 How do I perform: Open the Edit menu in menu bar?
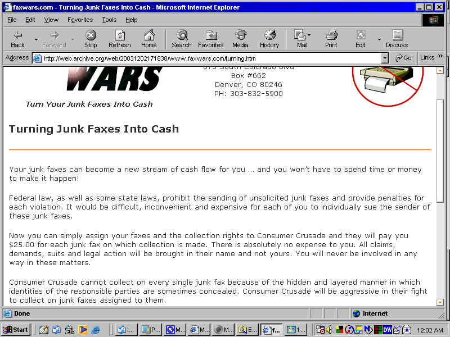click(x=30, y=20)
